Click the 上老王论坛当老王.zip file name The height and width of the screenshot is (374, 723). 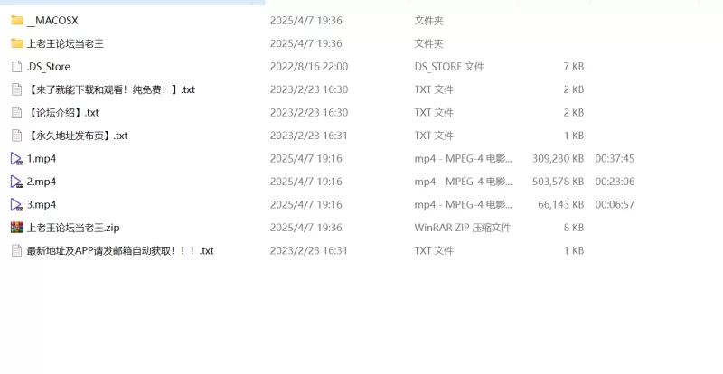pyautogui.click(x=73, y=228)
